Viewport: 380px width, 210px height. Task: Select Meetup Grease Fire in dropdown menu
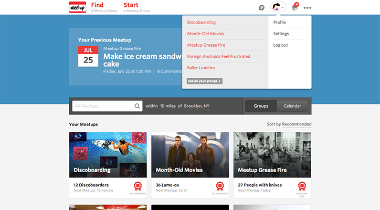tap(206, 45)
